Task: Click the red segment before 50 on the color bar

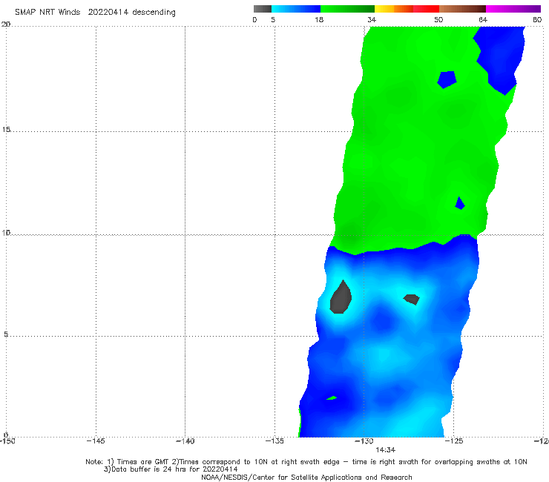Action: (x=426, y=9)
